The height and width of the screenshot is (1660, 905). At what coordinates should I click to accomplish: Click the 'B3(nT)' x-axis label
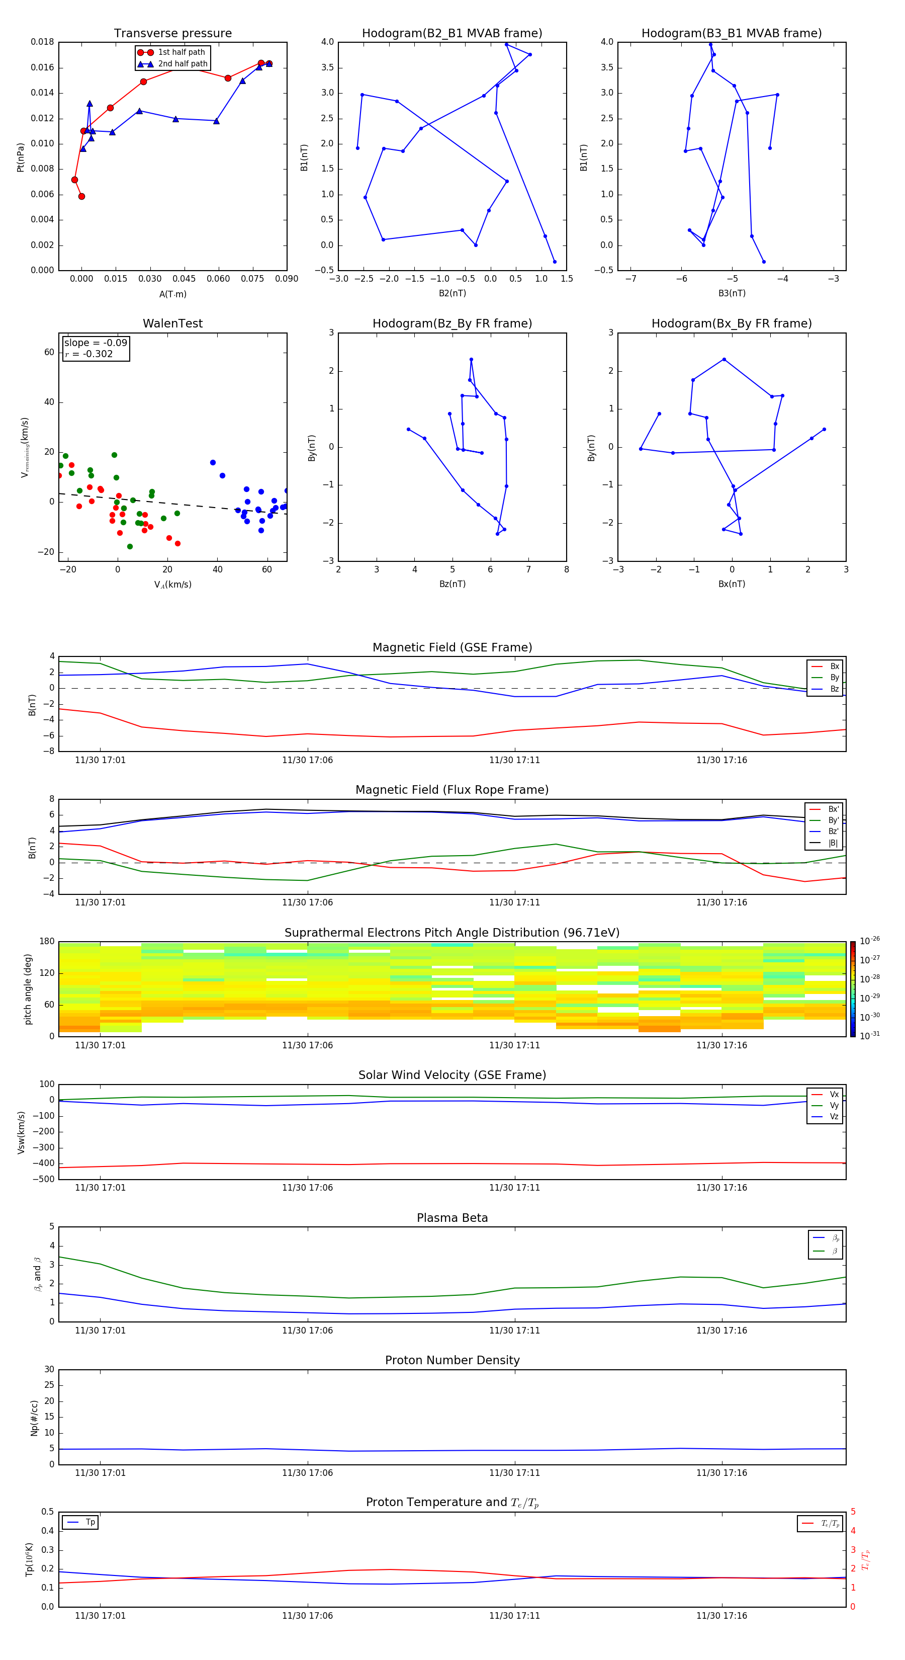[732, 293]
